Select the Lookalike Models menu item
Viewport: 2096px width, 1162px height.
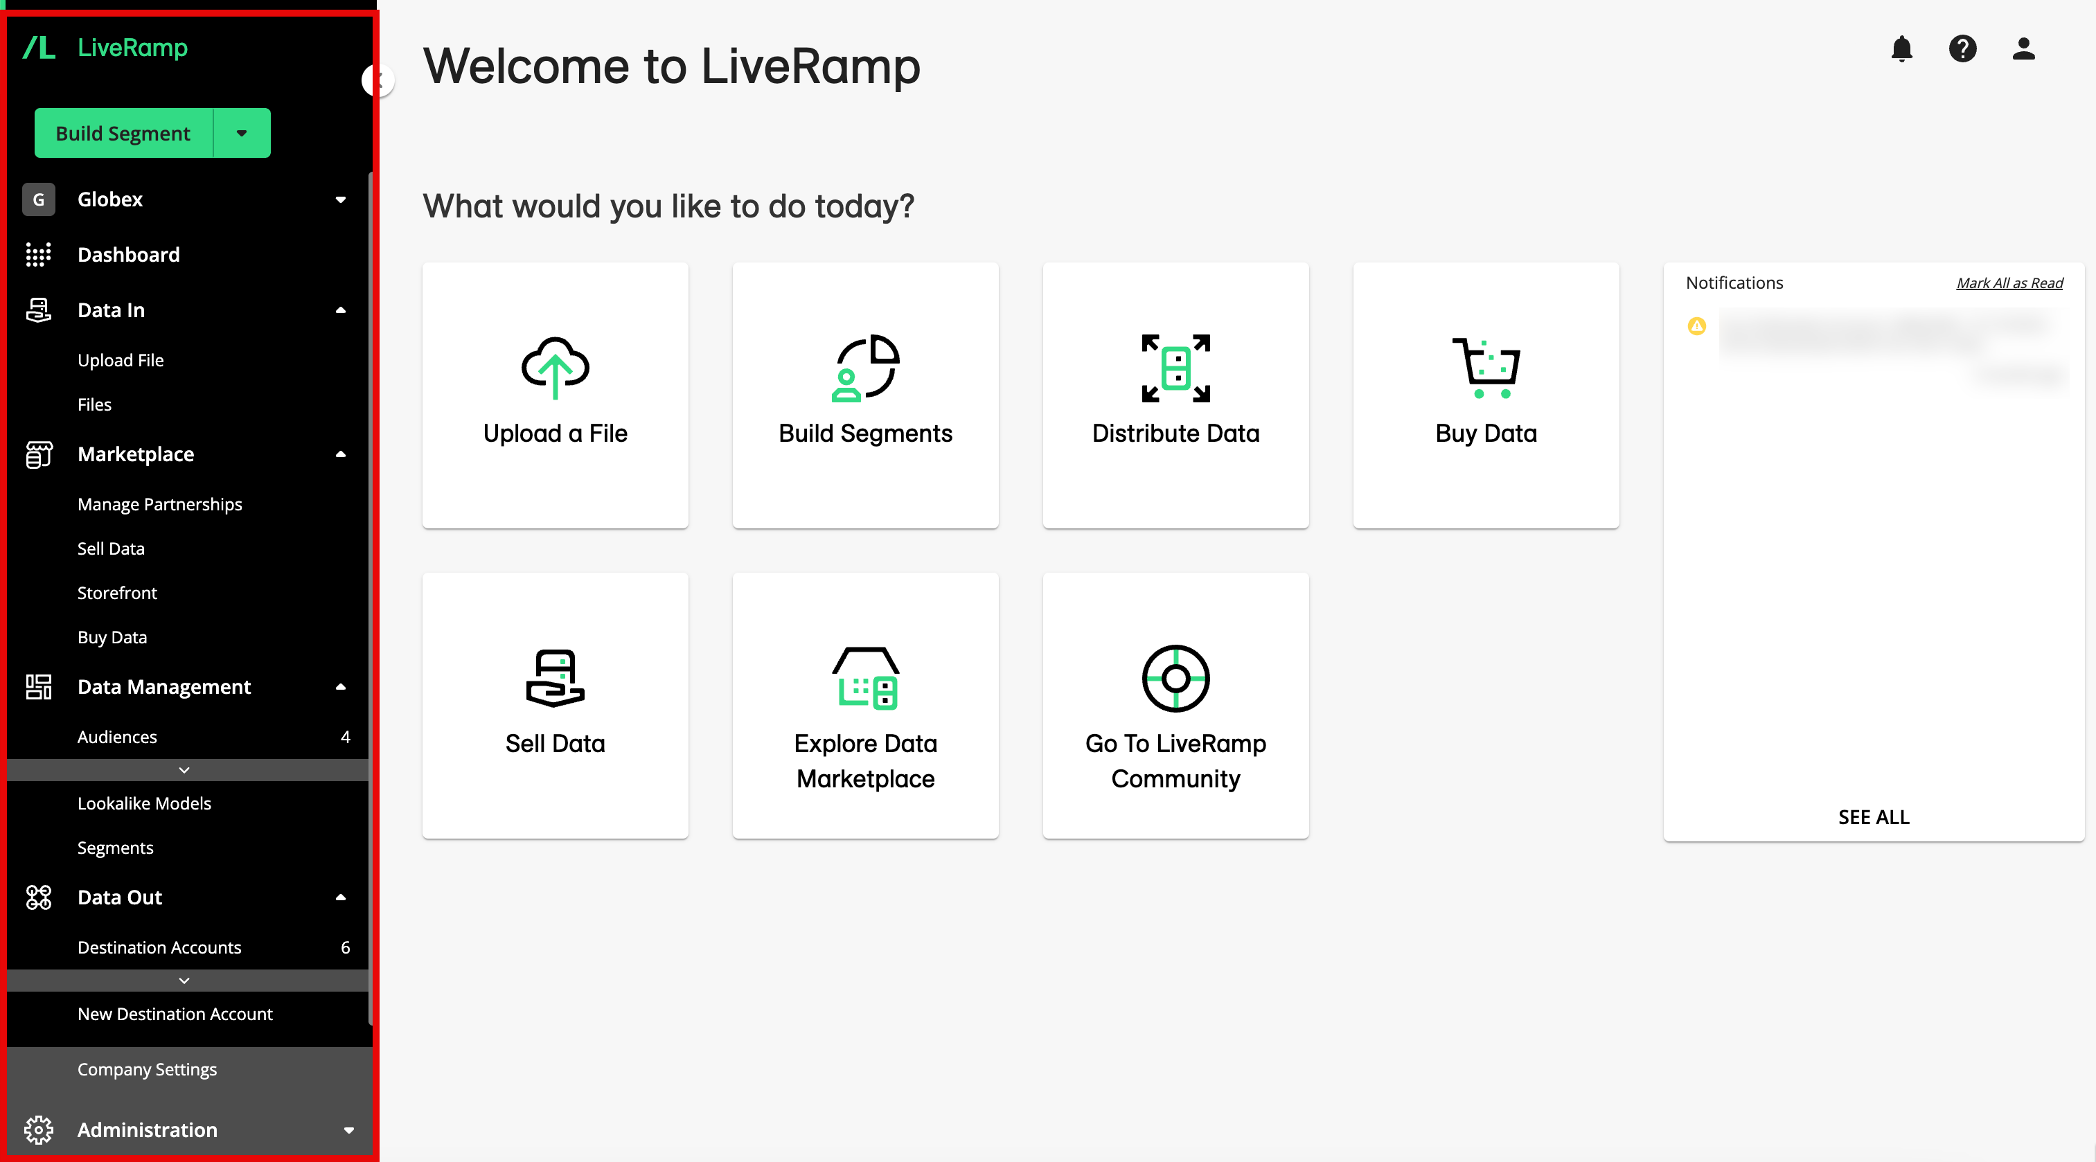(146, 803)
